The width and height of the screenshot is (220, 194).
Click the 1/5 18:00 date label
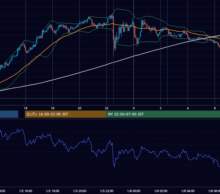coord(53,191)
